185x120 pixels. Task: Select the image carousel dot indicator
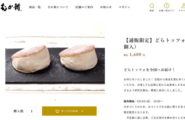point(55,100)
